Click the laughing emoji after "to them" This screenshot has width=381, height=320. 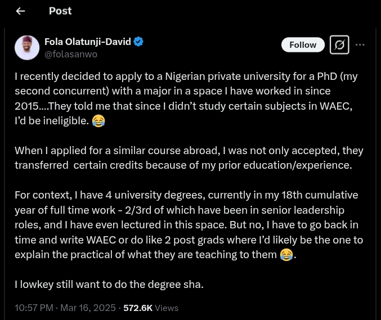pyautogui.click(x=286, y=255)
